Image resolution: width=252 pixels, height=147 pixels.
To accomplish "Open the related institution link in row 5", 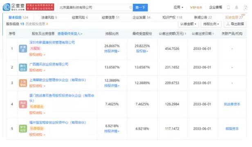I will pyautogui.click(x=232, y=129).
